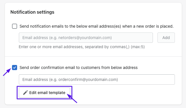Image resolution: width=186 pixels, height=108 pixels.
Task: Enable new order notification emails checkbox
Action: 15,26
